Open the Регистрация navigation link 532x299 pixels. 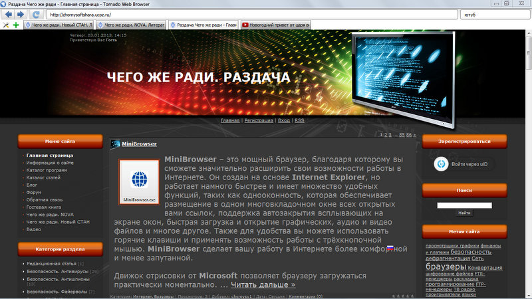tap(259, 120)
